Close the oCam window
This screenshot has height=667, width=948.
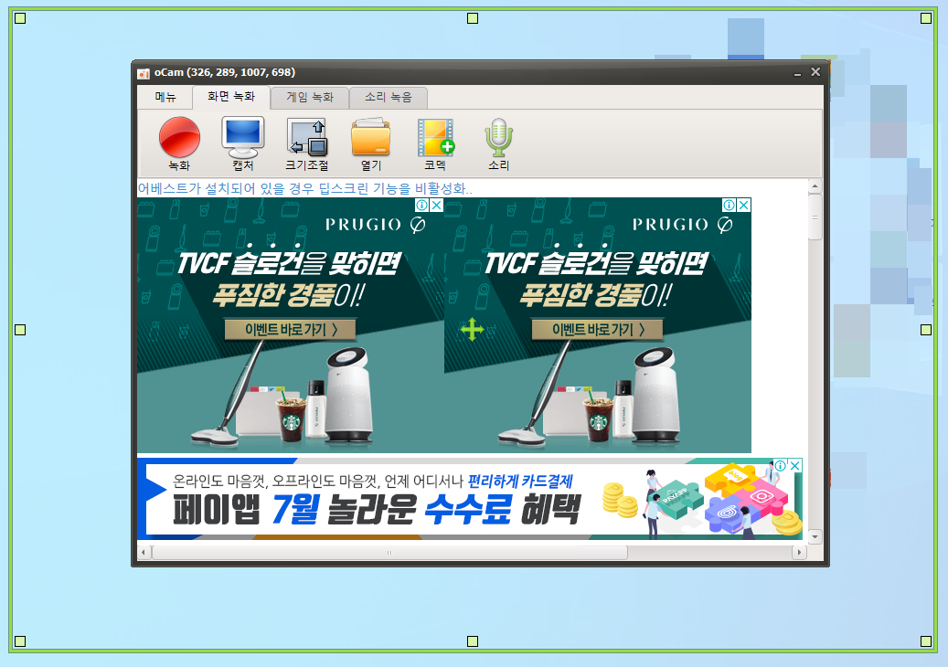click(x=815, y=72)
